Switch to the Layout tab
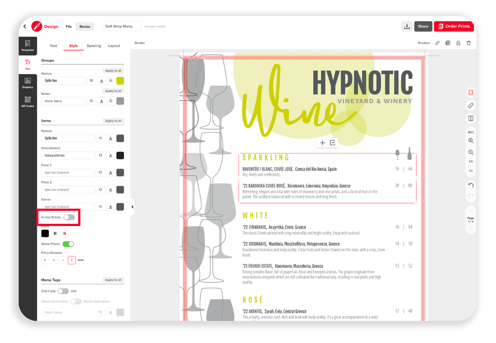Image resolution: width=496 pixels, height=343 pixels. pos(114,46)
